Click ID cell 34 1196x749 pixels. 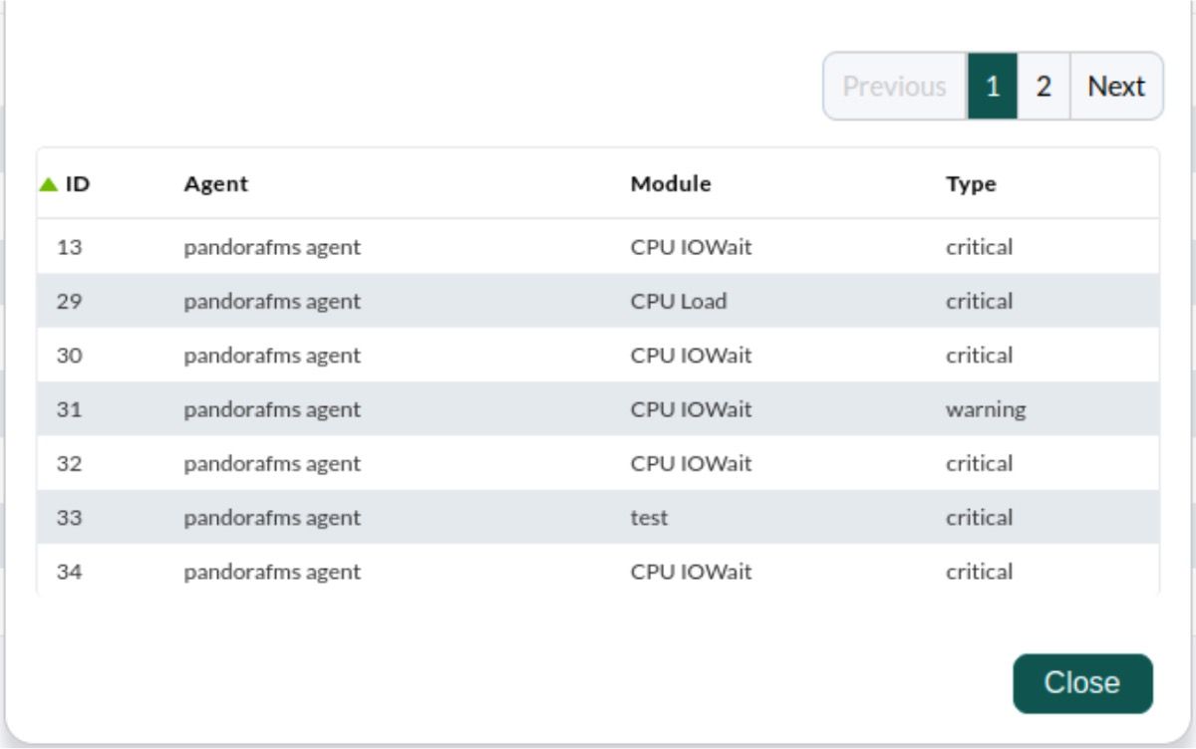(69, 572)
